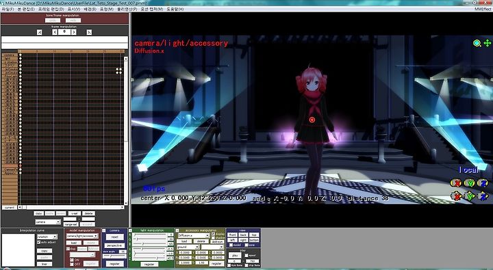The image size is (493, 270).
Task: Go to previous frame with < arrow
Action: 55,32
